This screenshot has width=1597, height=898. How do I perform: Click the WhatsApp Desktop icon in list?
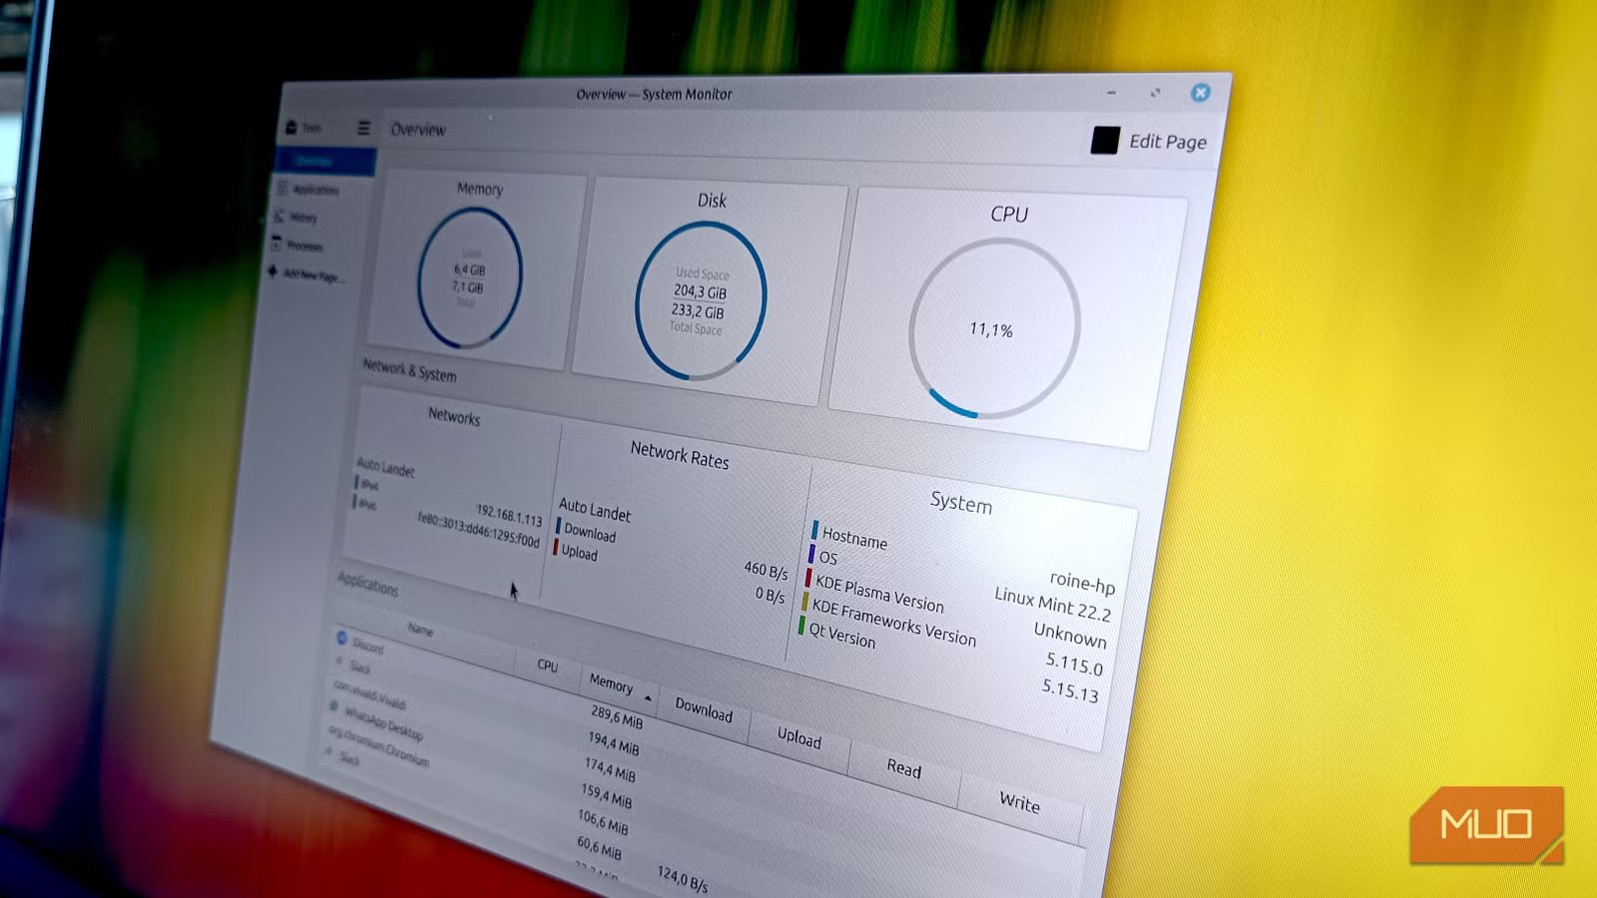click(x=334, y=706)
